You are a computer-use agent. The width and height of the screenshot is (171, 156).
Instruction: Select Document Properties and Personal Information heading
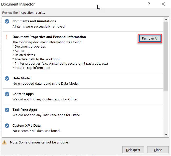(49, 37)
